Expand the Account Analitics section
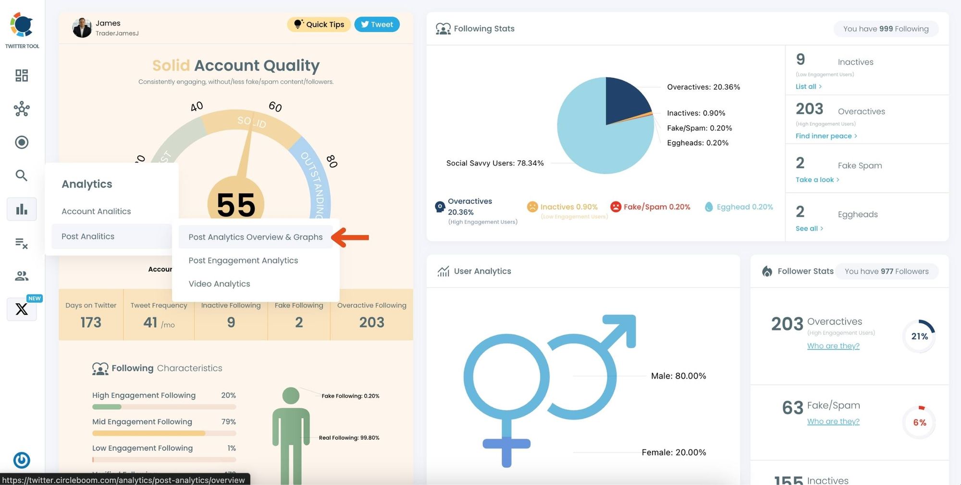This screenshot has height=485, width=961. pos(96,211)
